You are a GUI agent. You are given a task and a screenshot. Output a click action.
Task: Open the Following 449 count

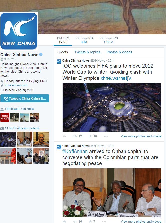[x=84, y=40]
